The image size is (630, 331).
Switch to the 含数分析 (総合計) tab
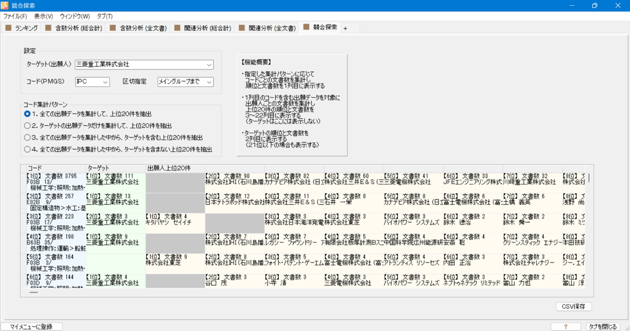click(74, 28)
